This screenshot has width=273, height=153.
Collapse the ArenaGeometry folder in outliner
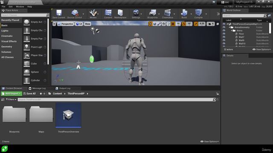coord(229,27)
